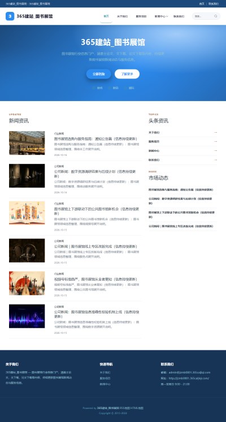Click the footer website URL link

[x=189, y=378]
